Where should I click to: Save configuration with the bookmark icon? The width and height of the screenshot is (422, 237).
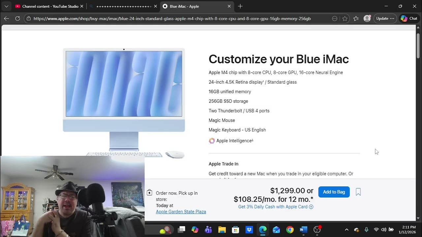coord(358,192)
